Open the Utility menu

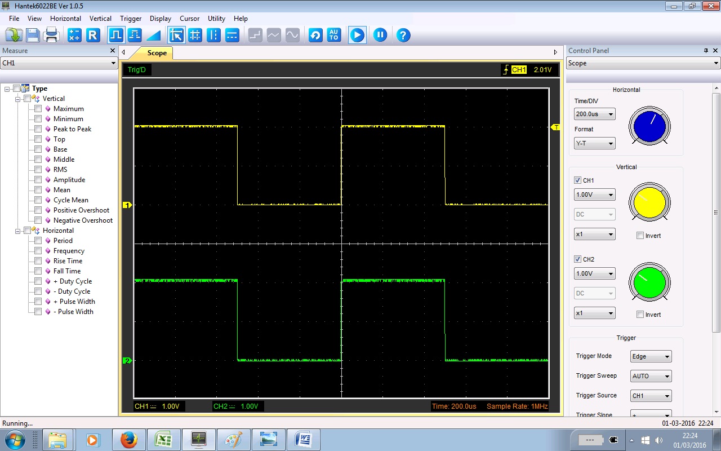[216, 19]
